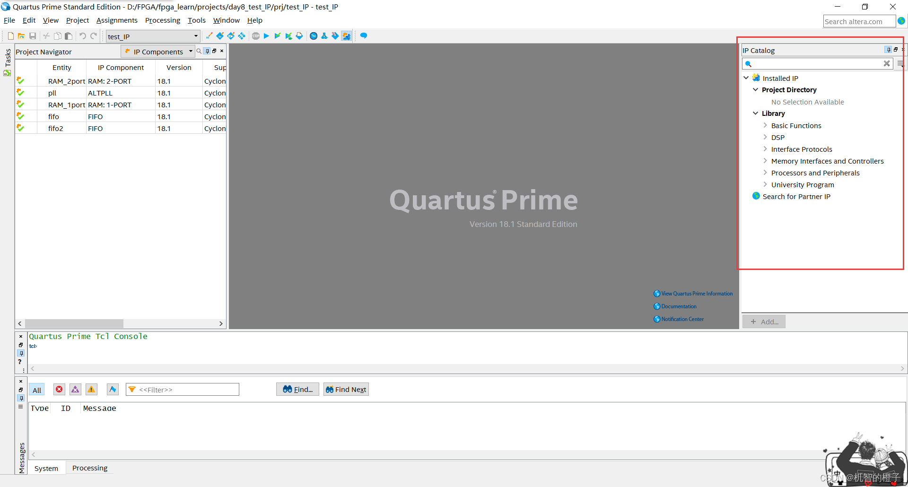Click the four-diamond toolbar icon

tap(242, 36)
